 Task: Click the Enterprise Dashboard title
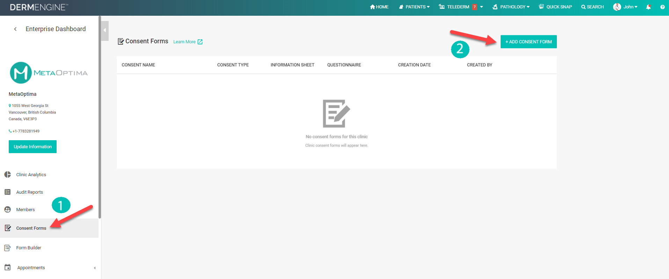point(56,29)
